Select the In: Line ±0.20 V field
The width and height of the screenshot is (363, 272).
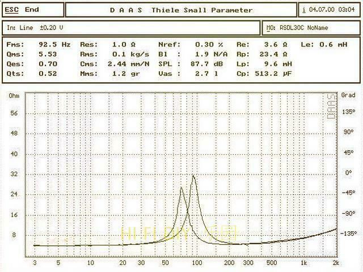click(x=131, y=28)
